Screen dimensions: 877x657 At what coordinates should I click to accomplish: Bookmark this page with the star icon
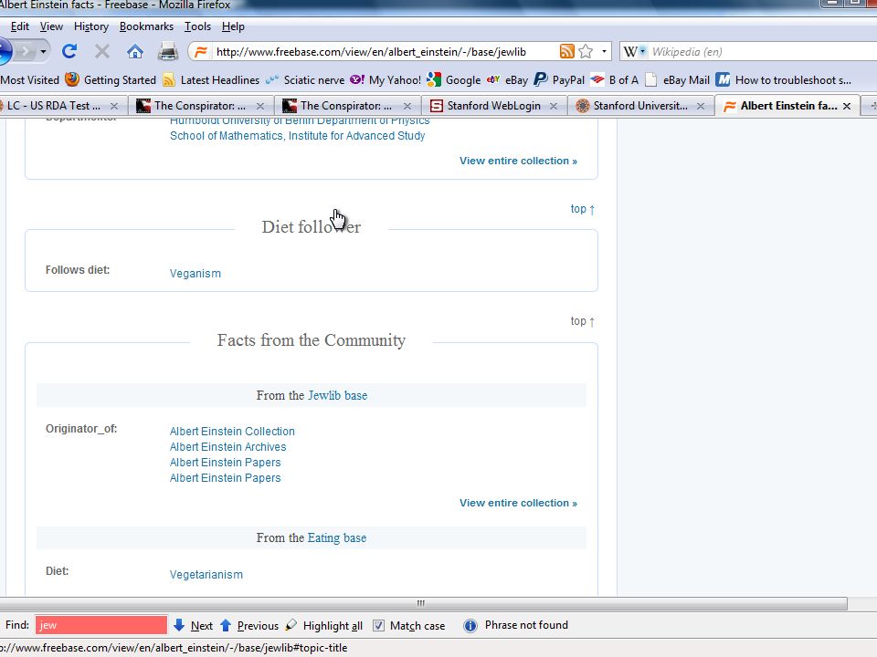point(586,51)
